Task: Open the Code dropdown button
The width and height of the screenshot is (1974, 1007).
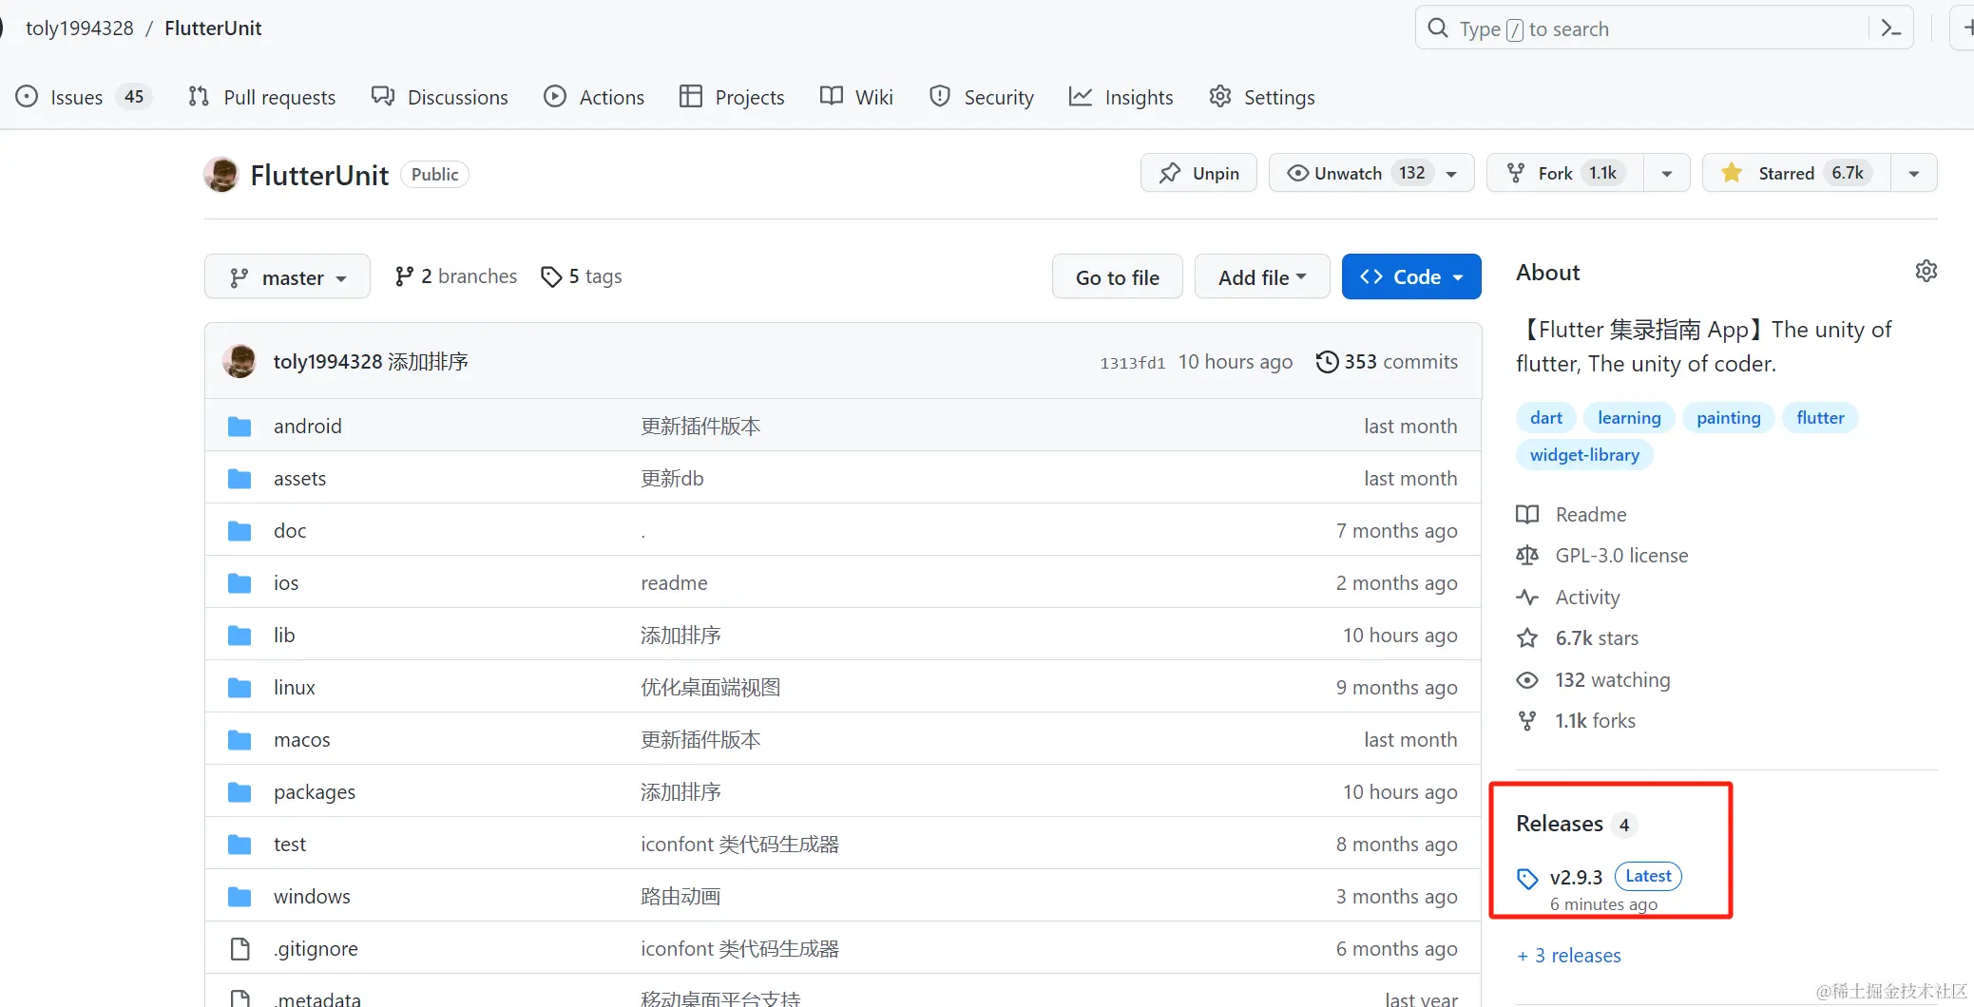Action: (x=1411, y=276)
